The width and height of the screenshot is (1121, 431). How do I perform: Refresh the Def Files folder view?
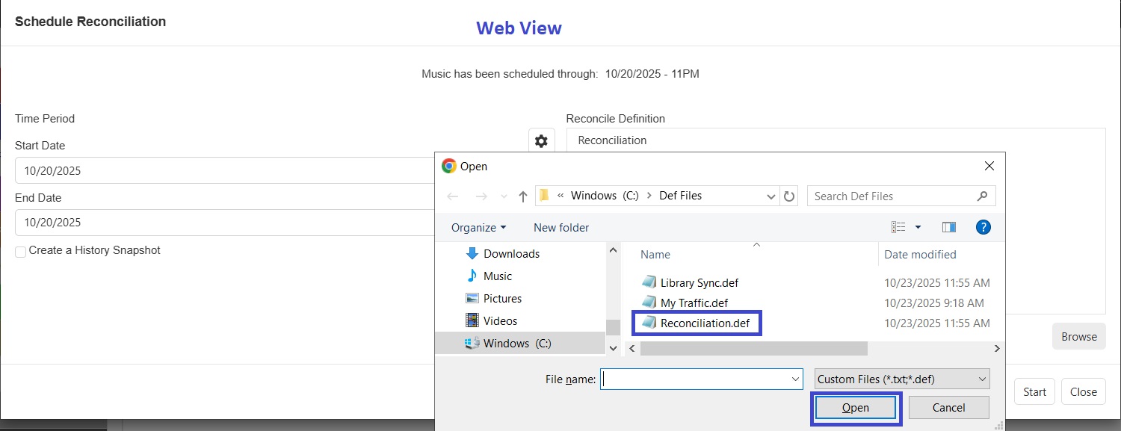[x=790, y=196]
